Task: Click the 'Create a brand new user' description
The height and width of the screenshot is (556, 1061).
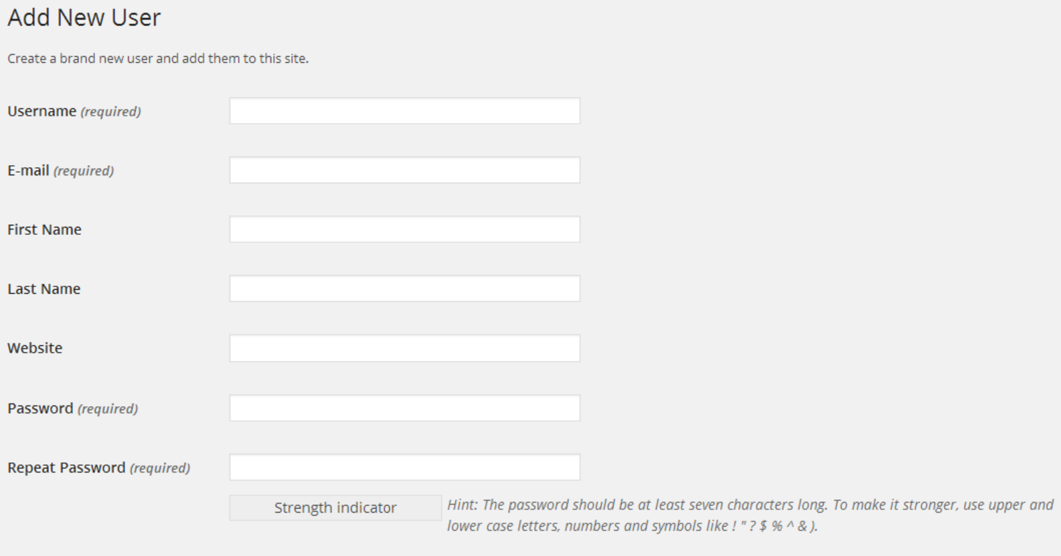Action: (x=158, y=59)
